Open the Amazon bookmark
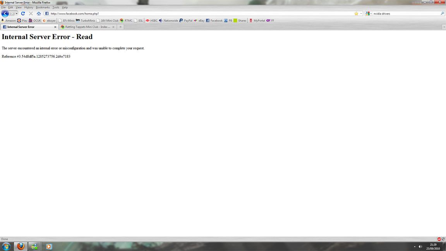 [8, 21]
